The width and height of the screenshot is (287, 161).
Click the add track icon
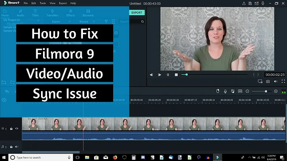4,100
